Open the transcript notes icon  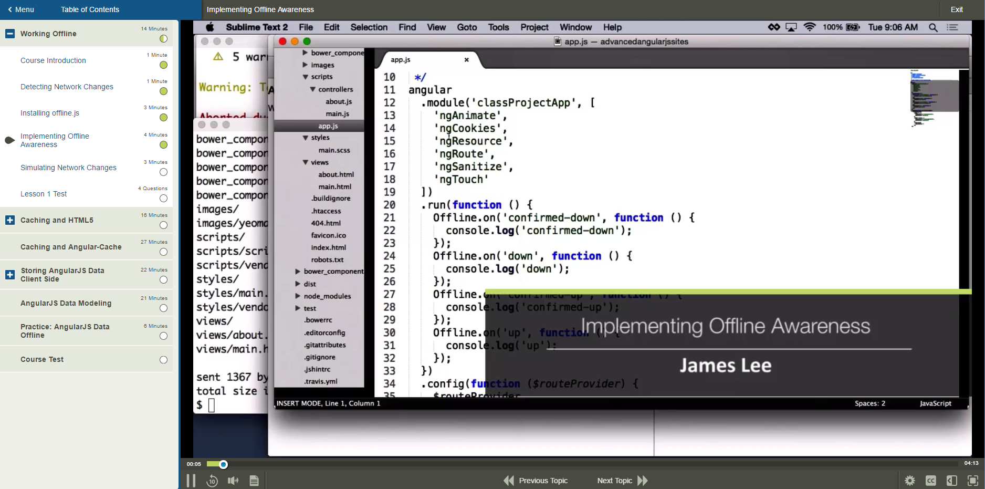coord(254,481)
